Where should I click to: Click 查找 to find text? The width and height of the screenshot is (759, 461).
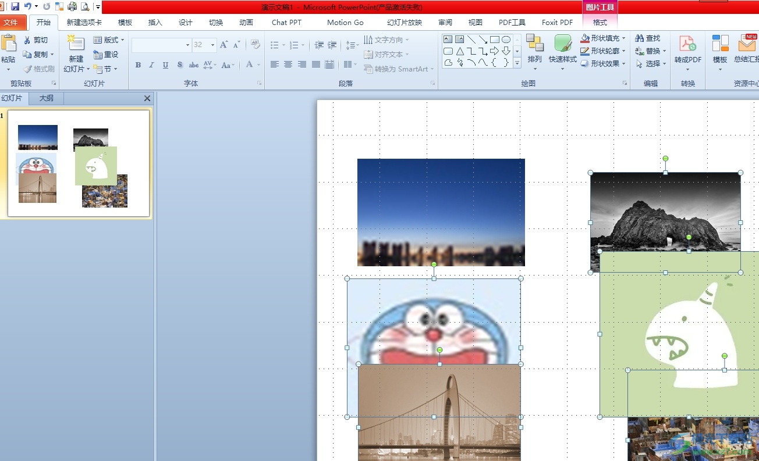(648, 38)
